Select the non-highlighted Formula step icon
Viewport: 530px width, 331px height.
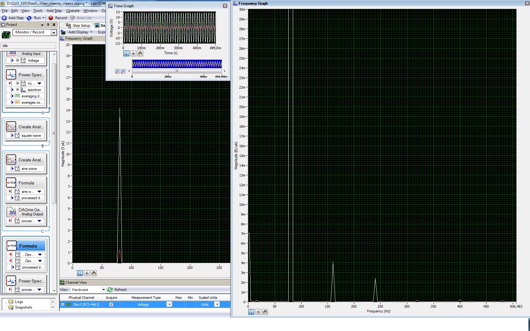pyautogui.click(x=11, y=183)
